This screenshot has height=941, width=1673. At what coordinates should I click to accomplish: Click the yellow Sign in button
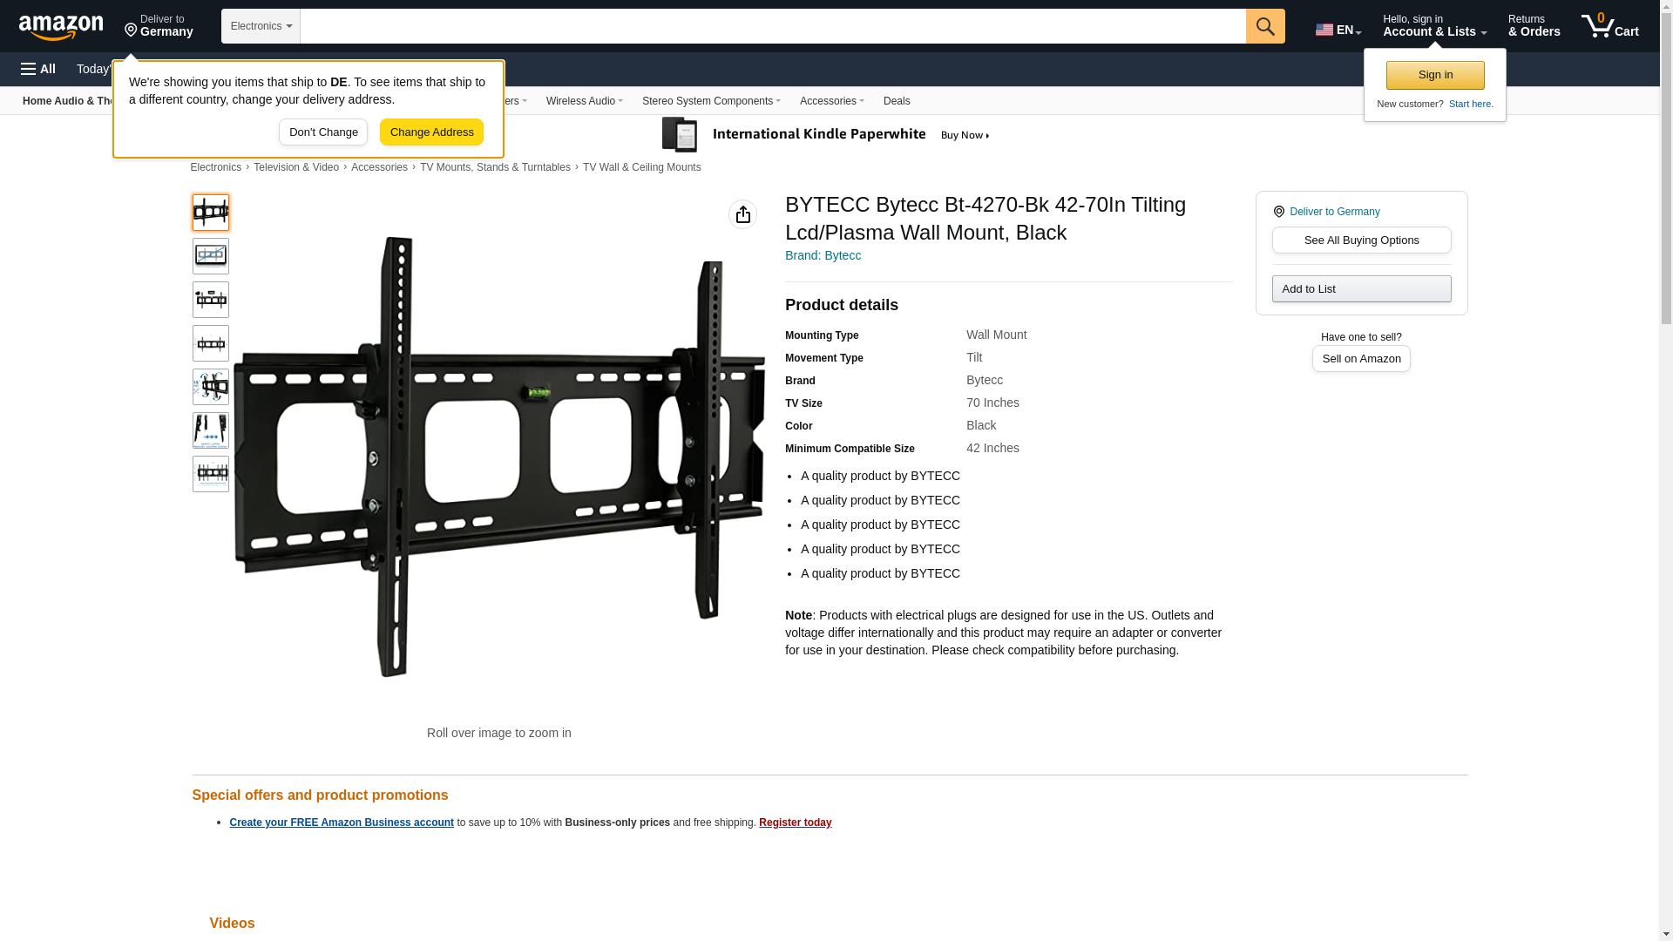(x=1435, y=75)
